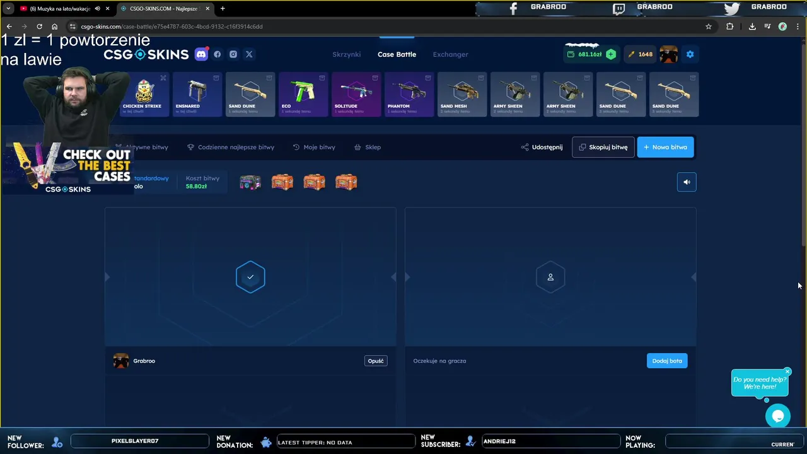Click the CSGO-SKINS logo

tap(146, 54)
